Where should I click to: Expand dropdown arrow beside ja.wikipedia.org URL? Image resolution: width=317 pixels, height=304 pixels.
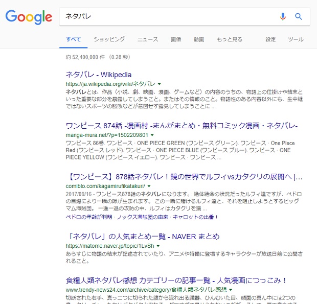[x=160, y=84]
